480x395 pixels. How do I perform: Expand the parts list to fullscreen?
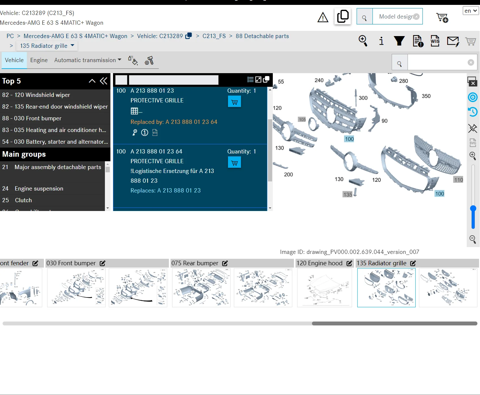258,79
